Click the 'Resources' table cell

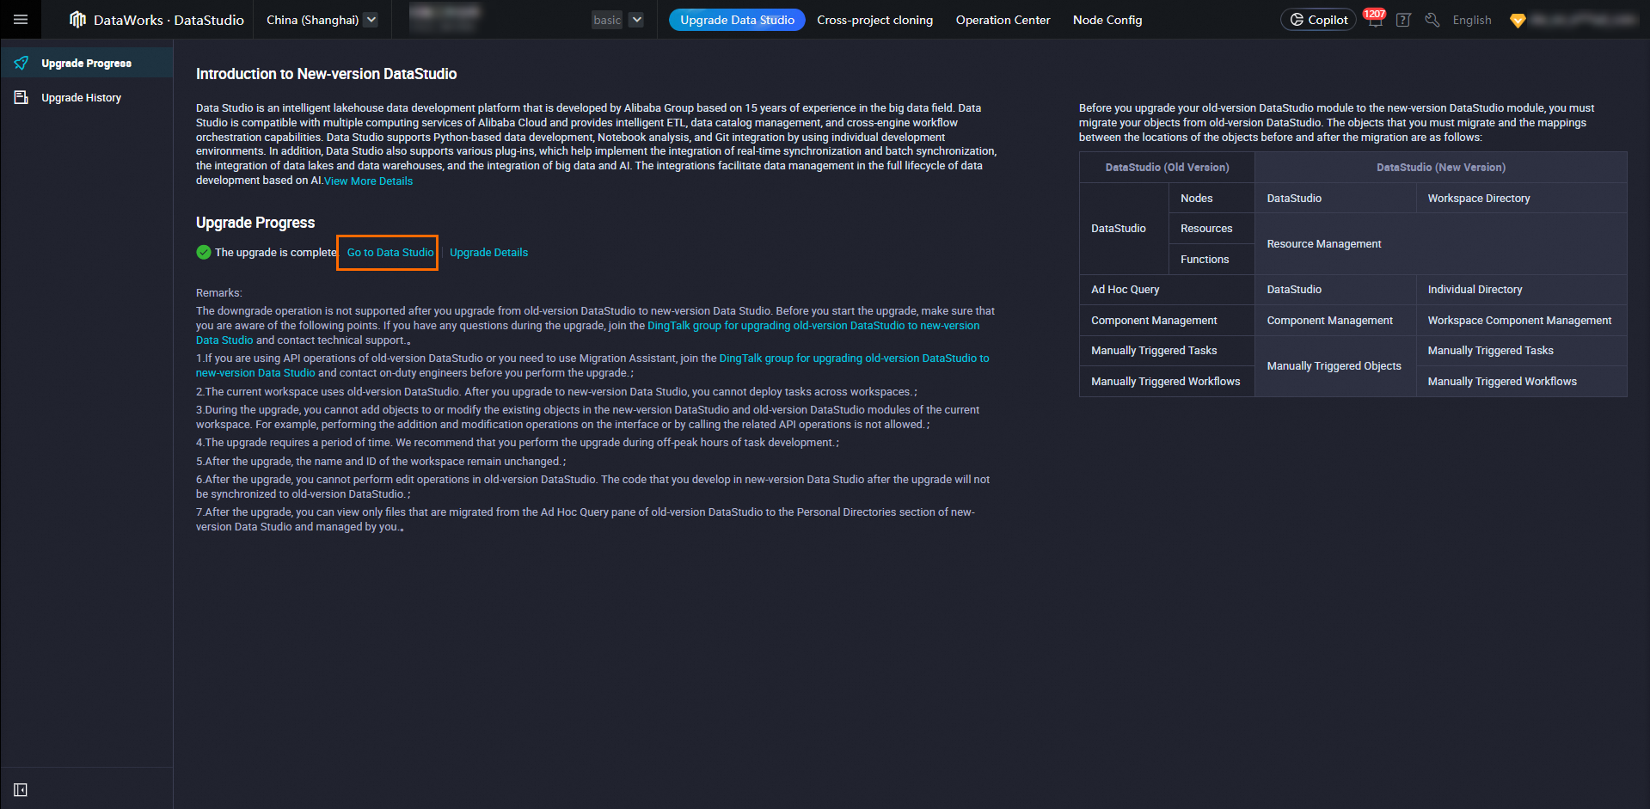[1211, 228]
